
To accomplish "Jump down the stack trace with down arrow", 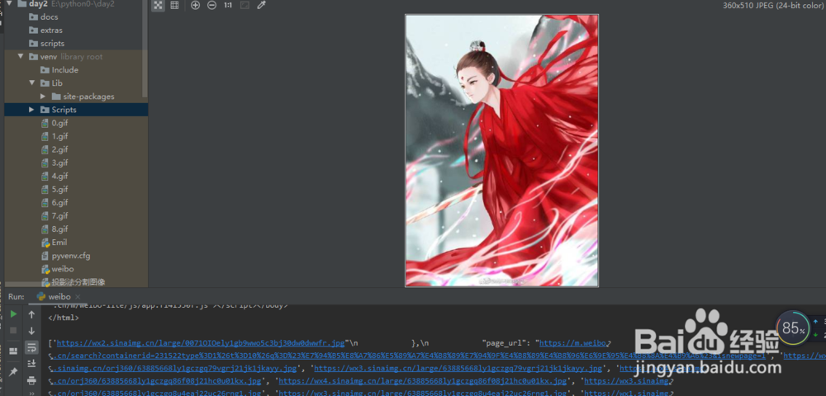I will click(x=31, y=331).
